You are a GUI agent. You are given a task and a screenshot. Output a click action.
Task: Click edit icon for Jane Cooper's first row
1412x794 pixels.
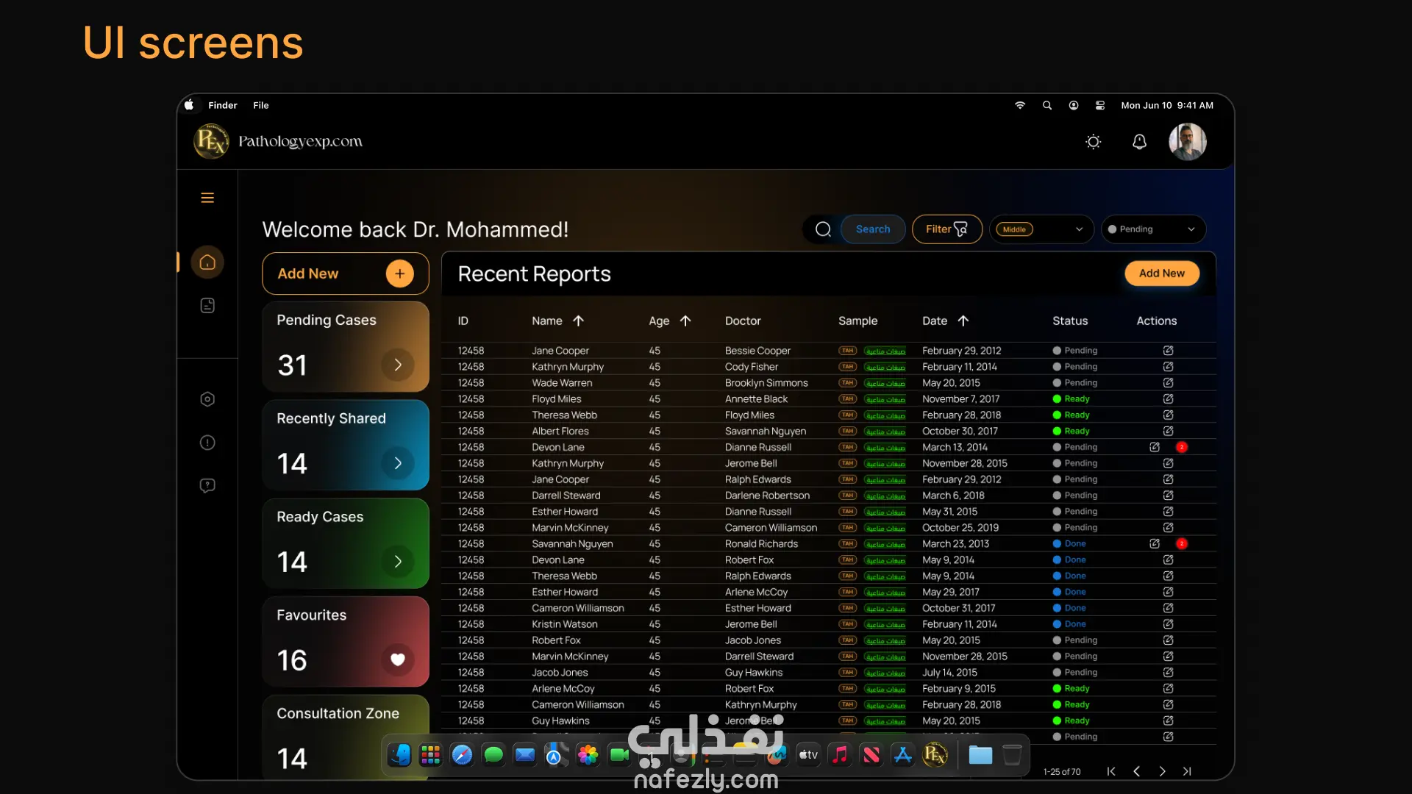point(1168,351)
